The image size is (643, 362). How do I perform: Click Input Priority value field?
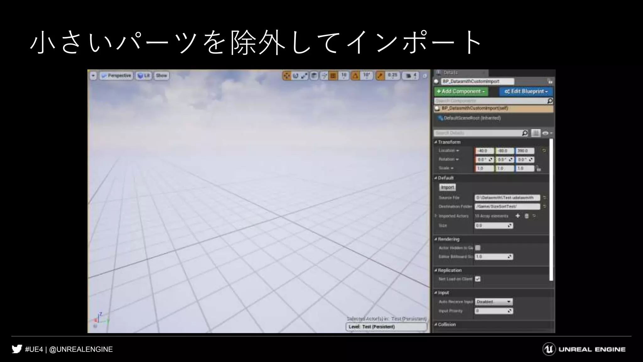[x=494, y=311]
